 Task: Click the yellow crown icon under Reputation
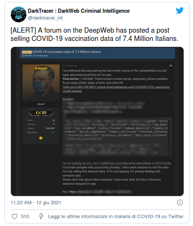(x=41, y=138)
